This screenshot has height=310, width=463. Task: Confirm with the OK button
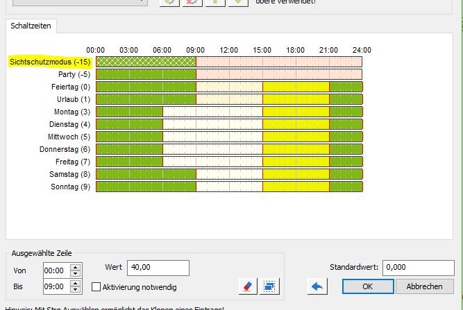pyautogui.click(x=368, y=286)
